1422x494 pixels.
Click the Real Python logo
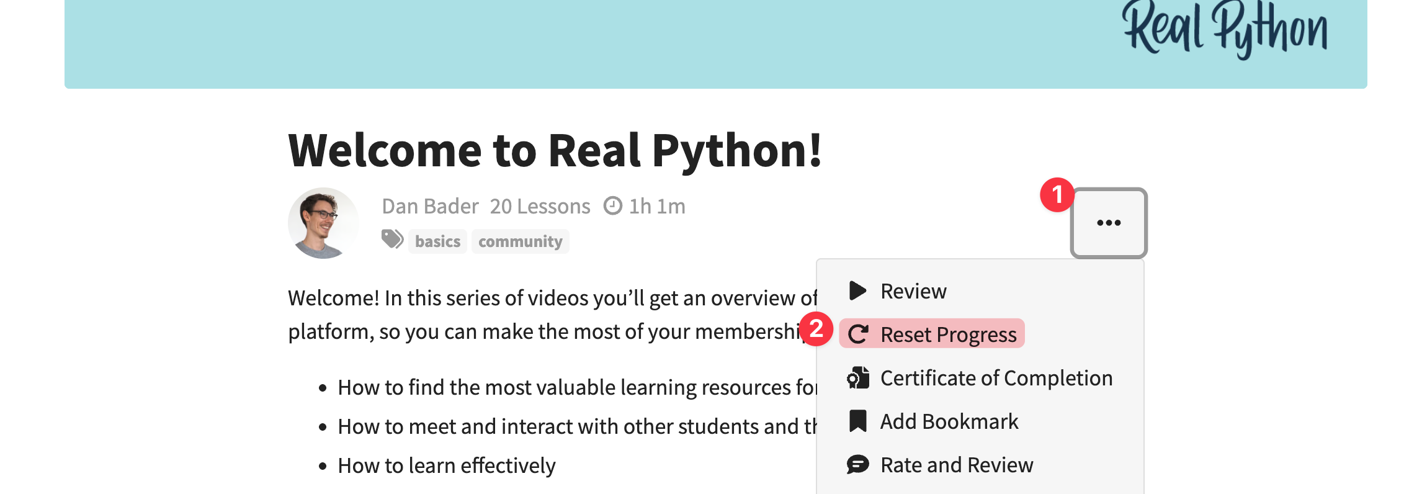coord(1224,30)
